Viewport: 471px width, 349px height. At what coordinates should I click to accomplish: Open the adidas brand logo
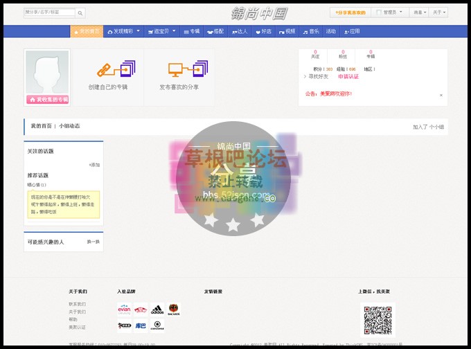pyautogui.click(x=157, y=310)
